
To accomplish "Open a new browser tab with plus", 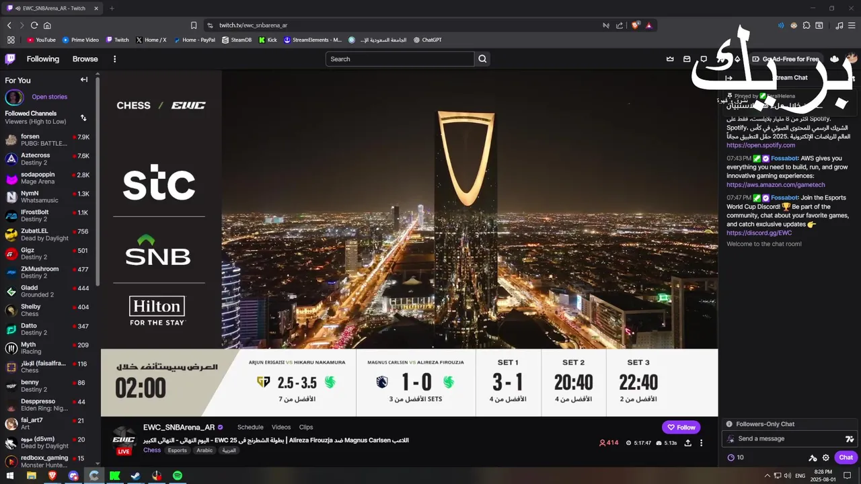I will click(112, 8).
